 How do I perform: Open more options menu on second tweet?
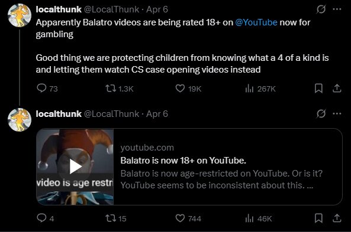point(337,114)
